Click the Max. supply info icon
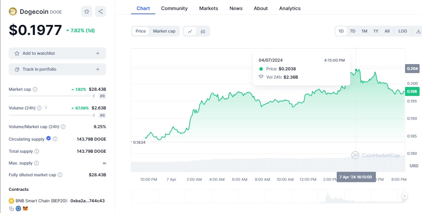422x213 pixels. [x=36, y=163]
